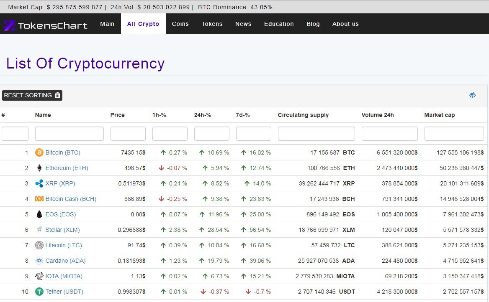The height and width of the screenshot is (302, 489).
Task: Focus the 7d-% filter input
Action: [254, 134]
